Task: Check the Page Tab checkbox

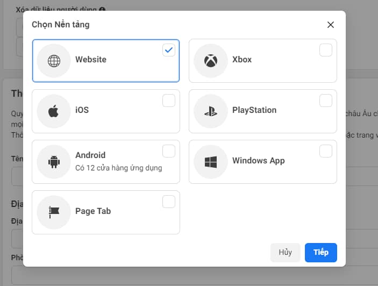Action: tap(169, 202)
